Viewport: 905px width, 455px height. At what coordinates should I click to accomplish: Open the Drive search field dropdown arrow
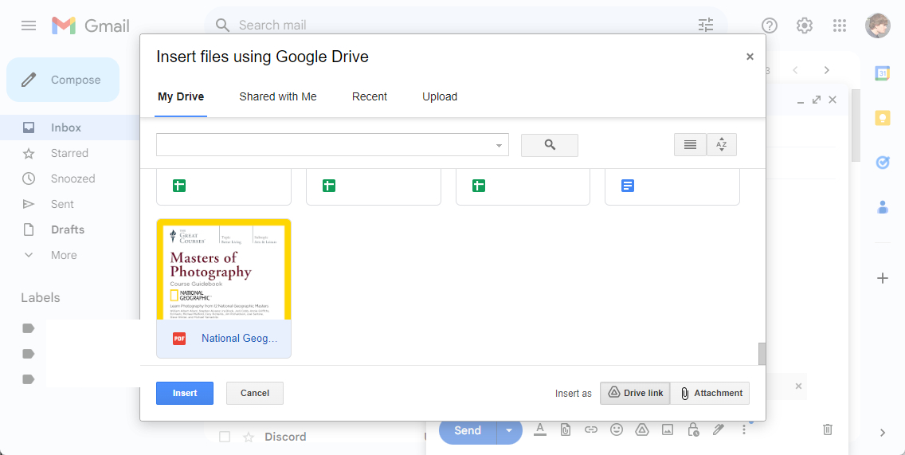tap(500, 146)
